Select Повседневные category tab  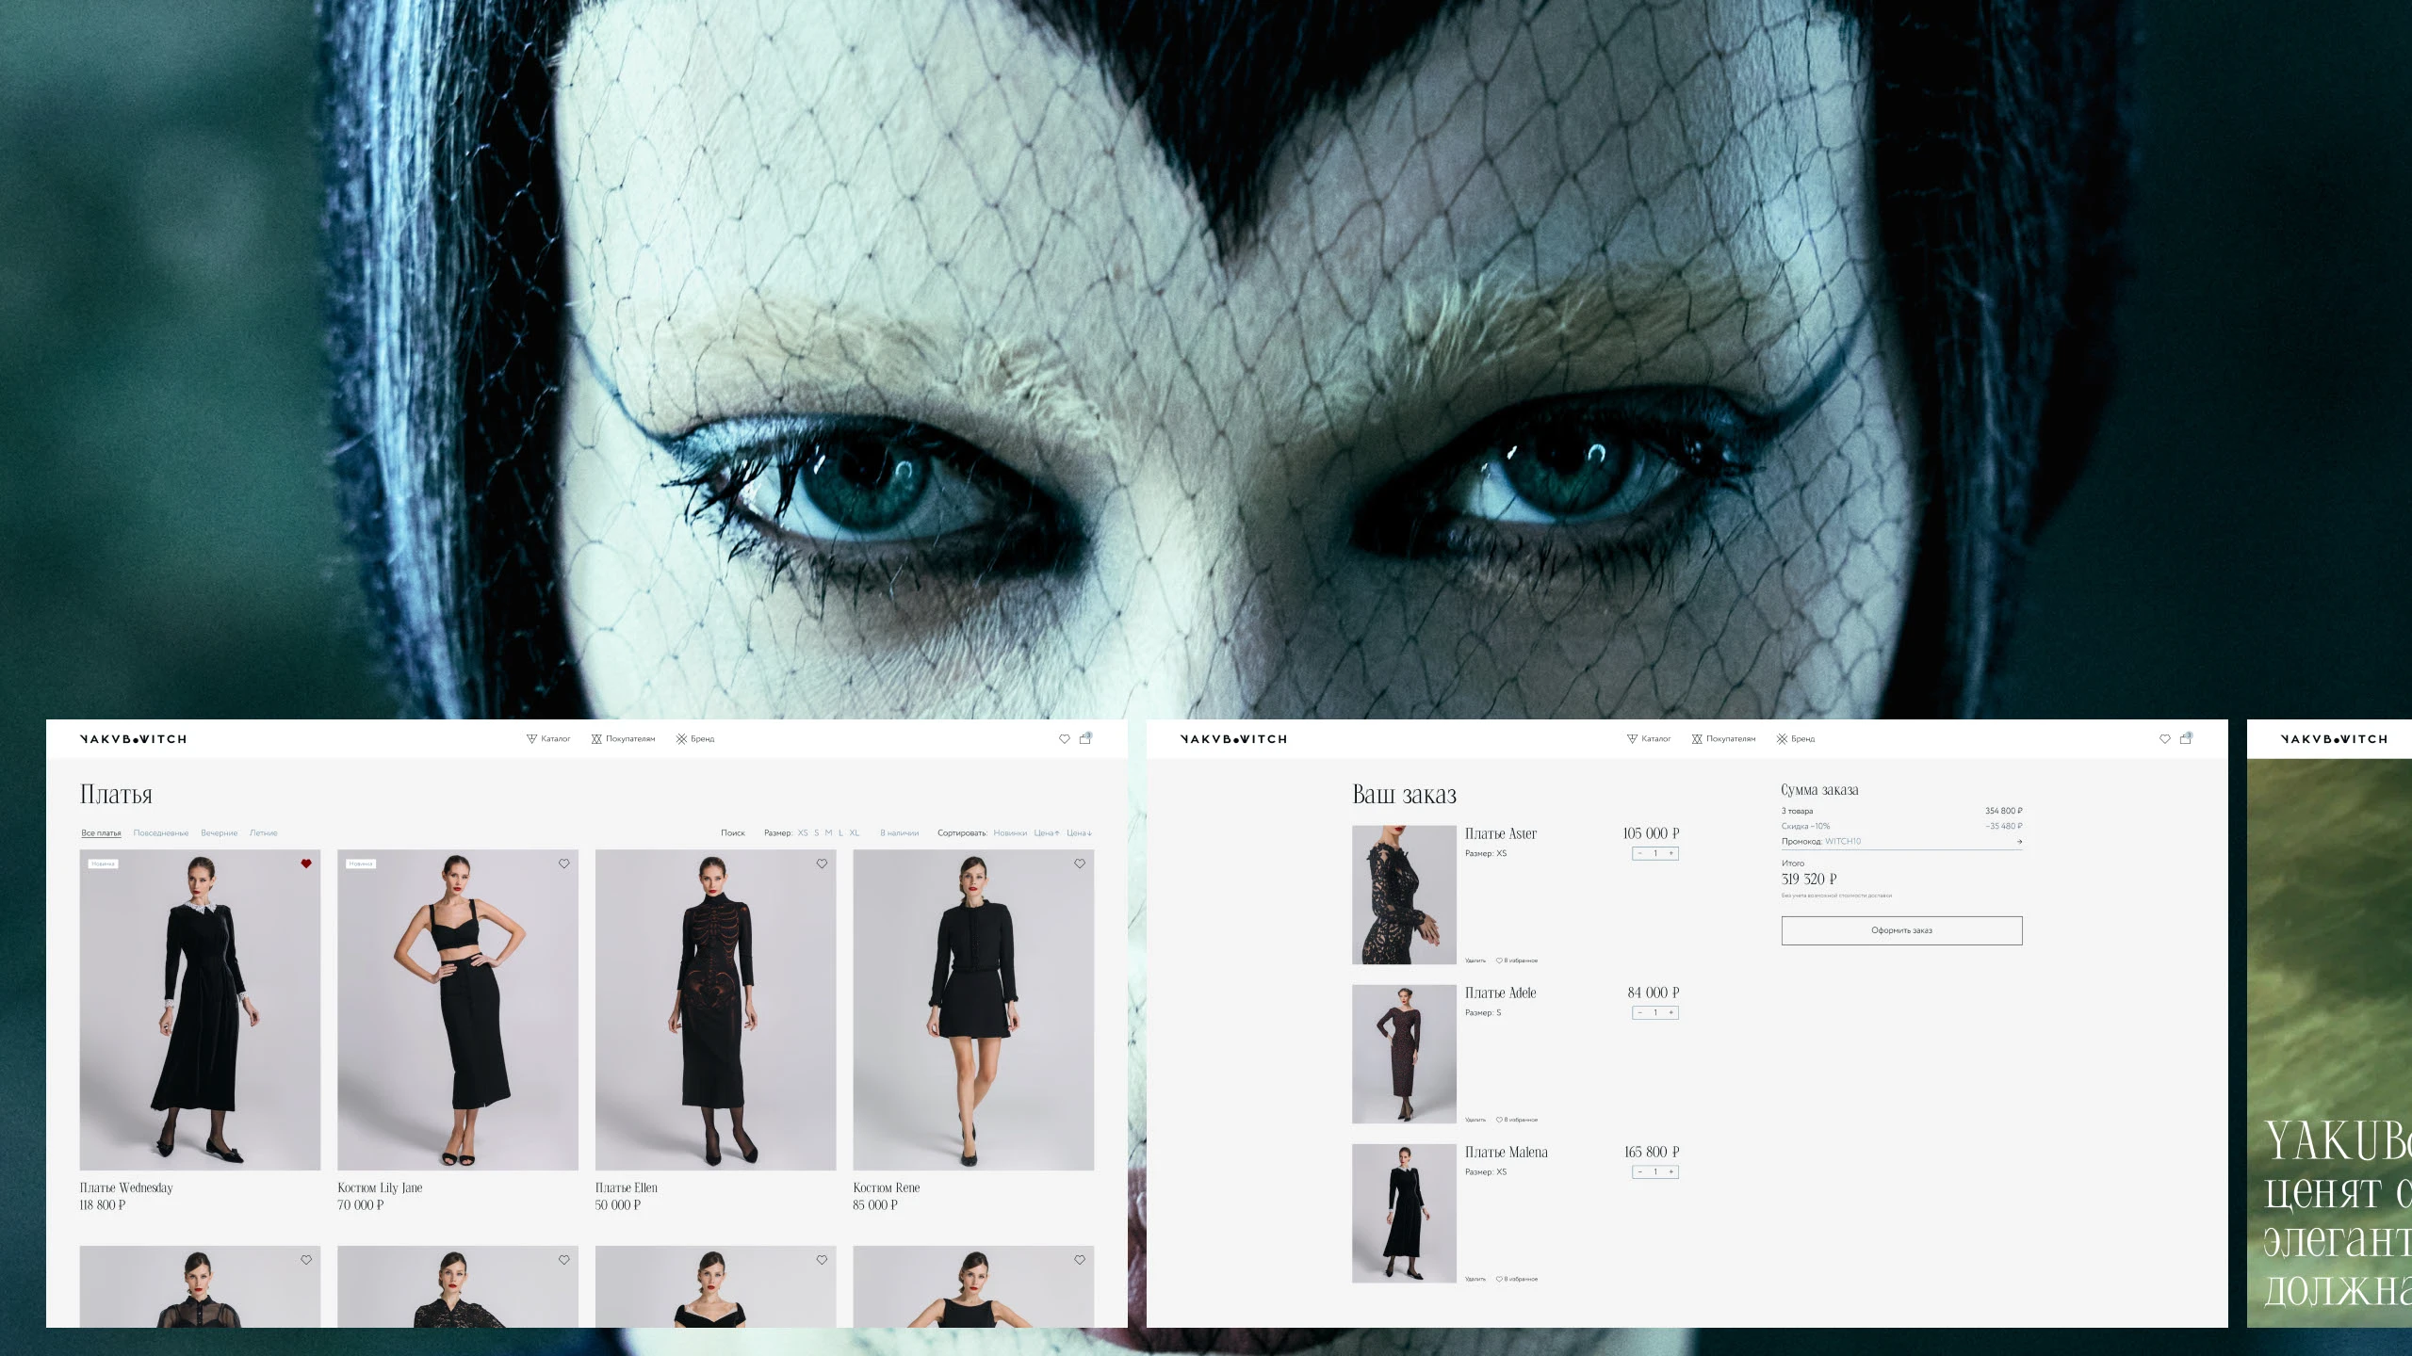coord(161,833)
